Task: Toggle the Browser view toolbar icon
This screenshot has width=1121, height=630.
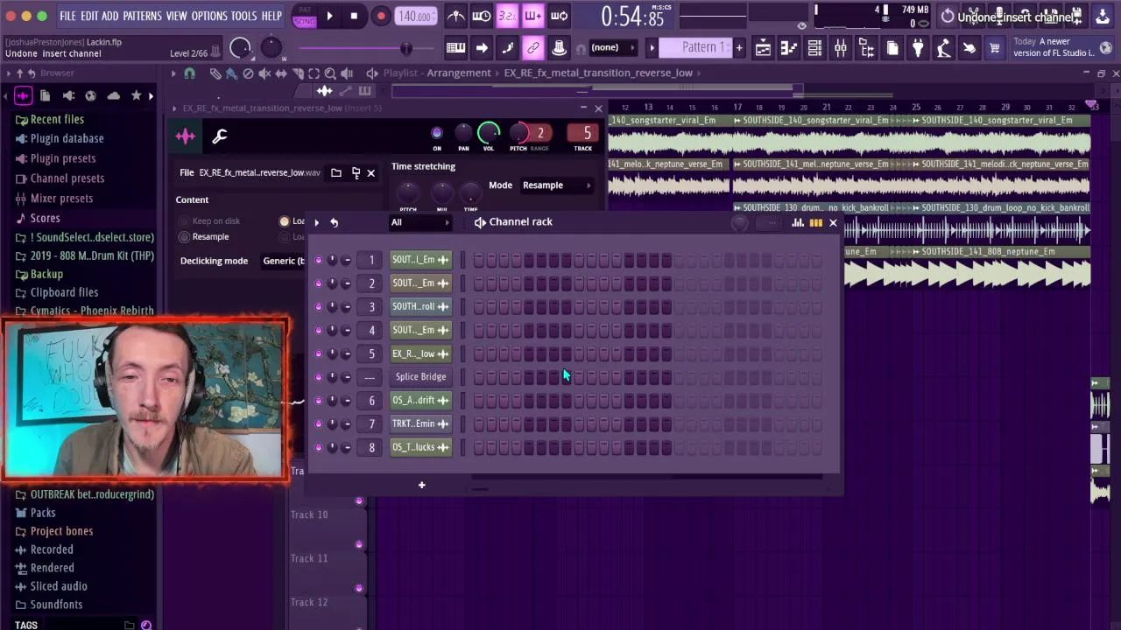Action: click(x=866, y=48)
